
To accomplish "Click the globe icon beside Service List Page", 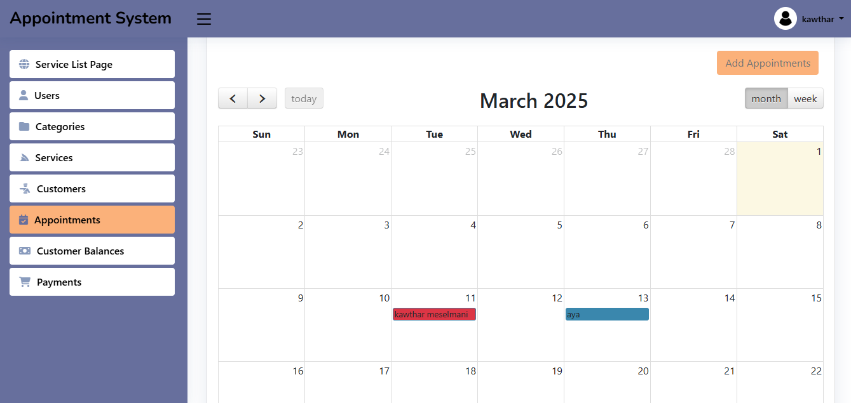I will pyautogui.click(x=24, y=64).
